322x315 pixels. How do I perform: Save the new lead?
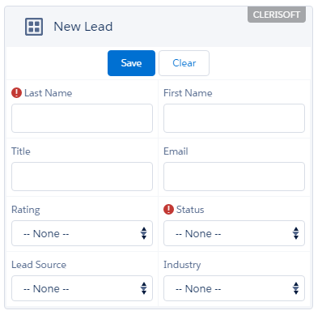[x=131, y=63]
